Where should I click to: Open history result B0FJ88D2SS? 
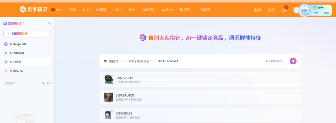pyautogui.click(x=200, y=115)
